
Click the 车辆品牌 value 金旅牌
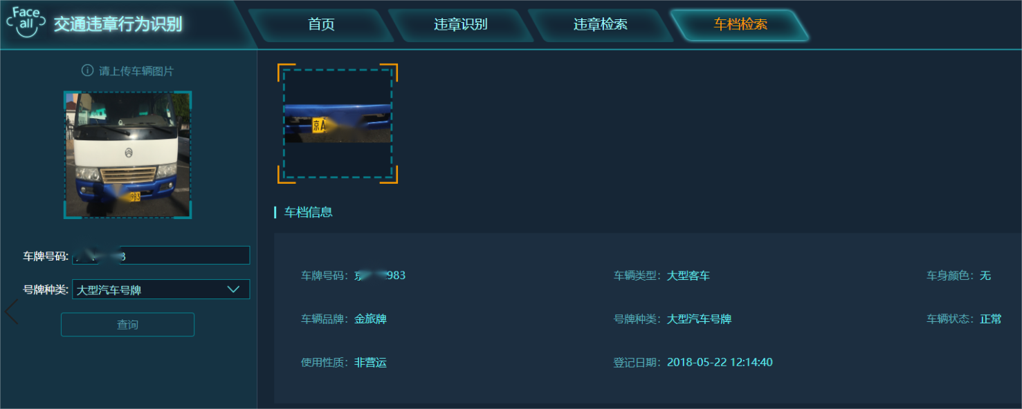[x=371, y=319]
